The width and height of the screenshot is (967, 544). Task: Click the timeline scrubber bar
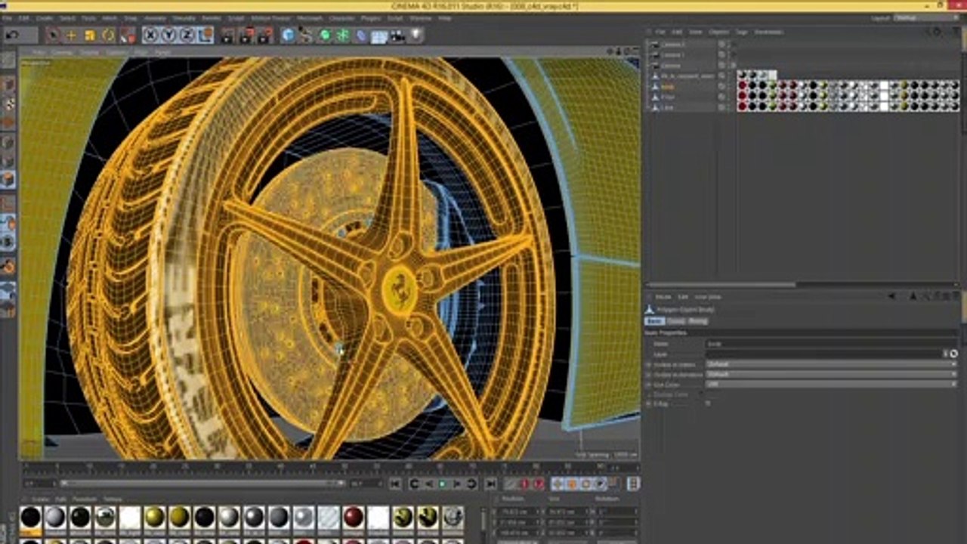point(202,484)
